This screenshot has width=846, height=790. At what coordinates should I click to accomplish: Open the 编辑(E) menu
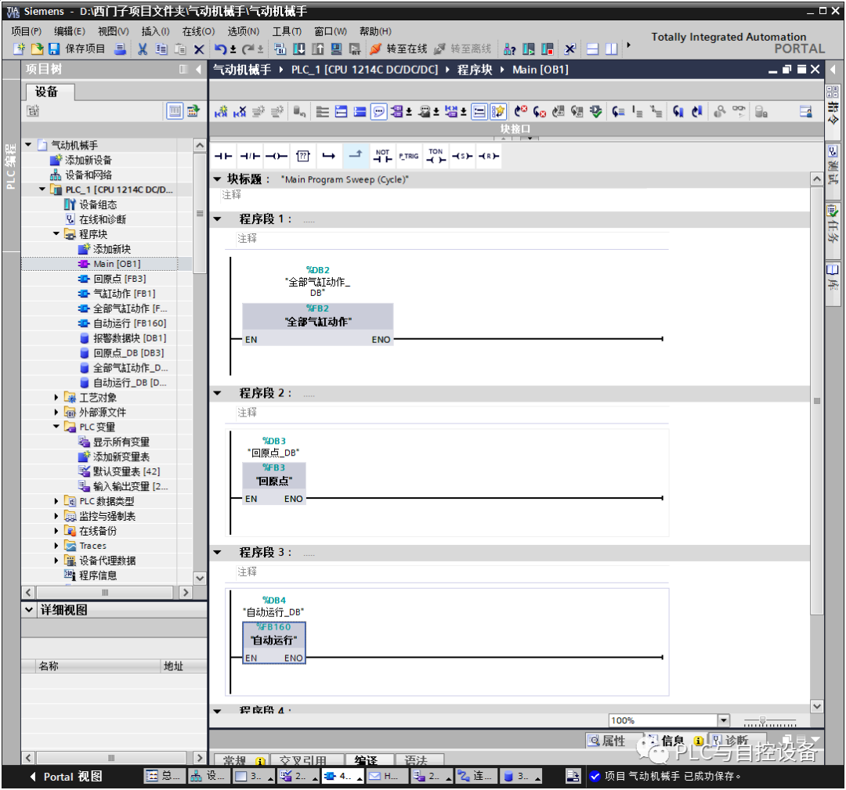point(69,31)
